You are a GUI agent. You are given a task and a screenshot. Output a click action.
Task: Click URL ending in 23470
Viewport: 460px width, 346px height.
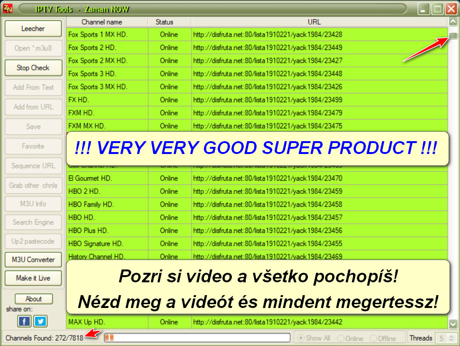pyautogui.click(x=268, y=178)
